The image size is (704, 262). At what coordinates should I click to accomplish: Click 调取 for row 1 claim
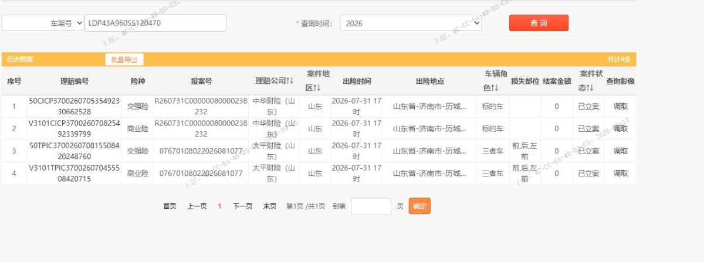coord(621,106)
